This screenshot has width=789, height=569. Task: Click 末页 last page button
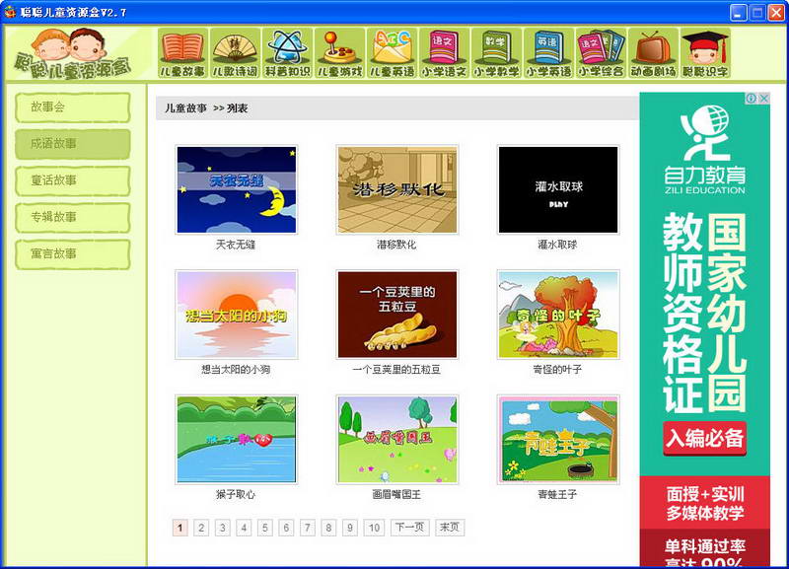[x=450, y=528]
